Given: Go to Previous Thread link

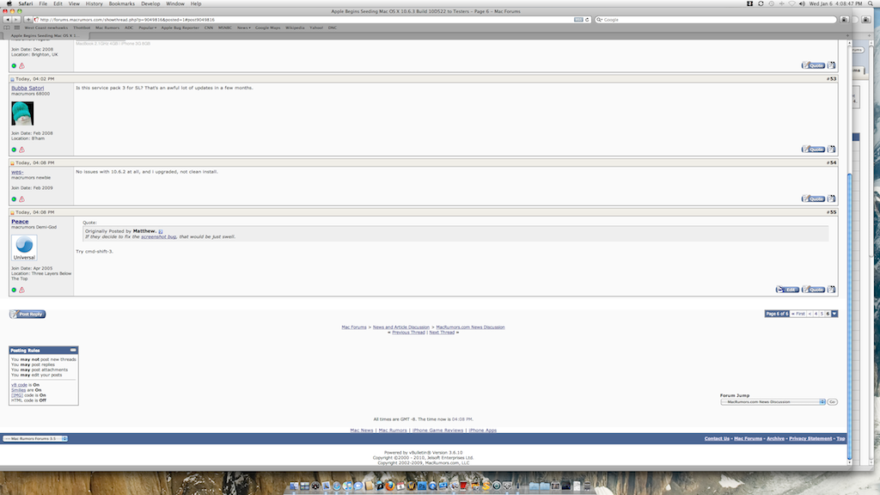Looking at the screenshot, I should tap(408, 333).
